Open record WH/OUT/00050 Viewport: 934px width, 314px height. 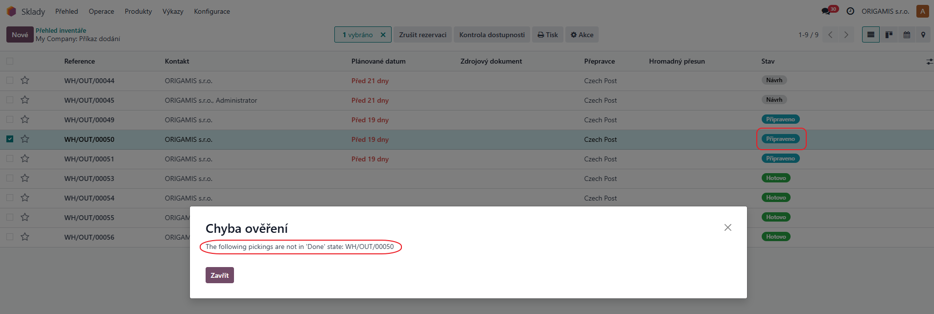click(x=89, y=139)
